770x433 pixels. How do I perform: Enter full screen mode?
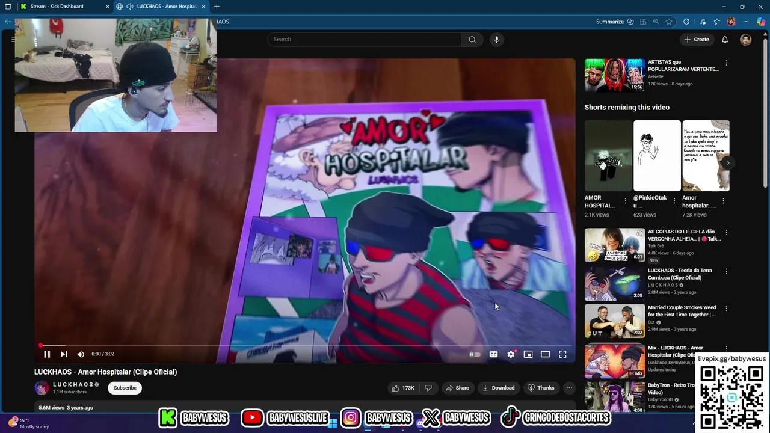point(562,354)
